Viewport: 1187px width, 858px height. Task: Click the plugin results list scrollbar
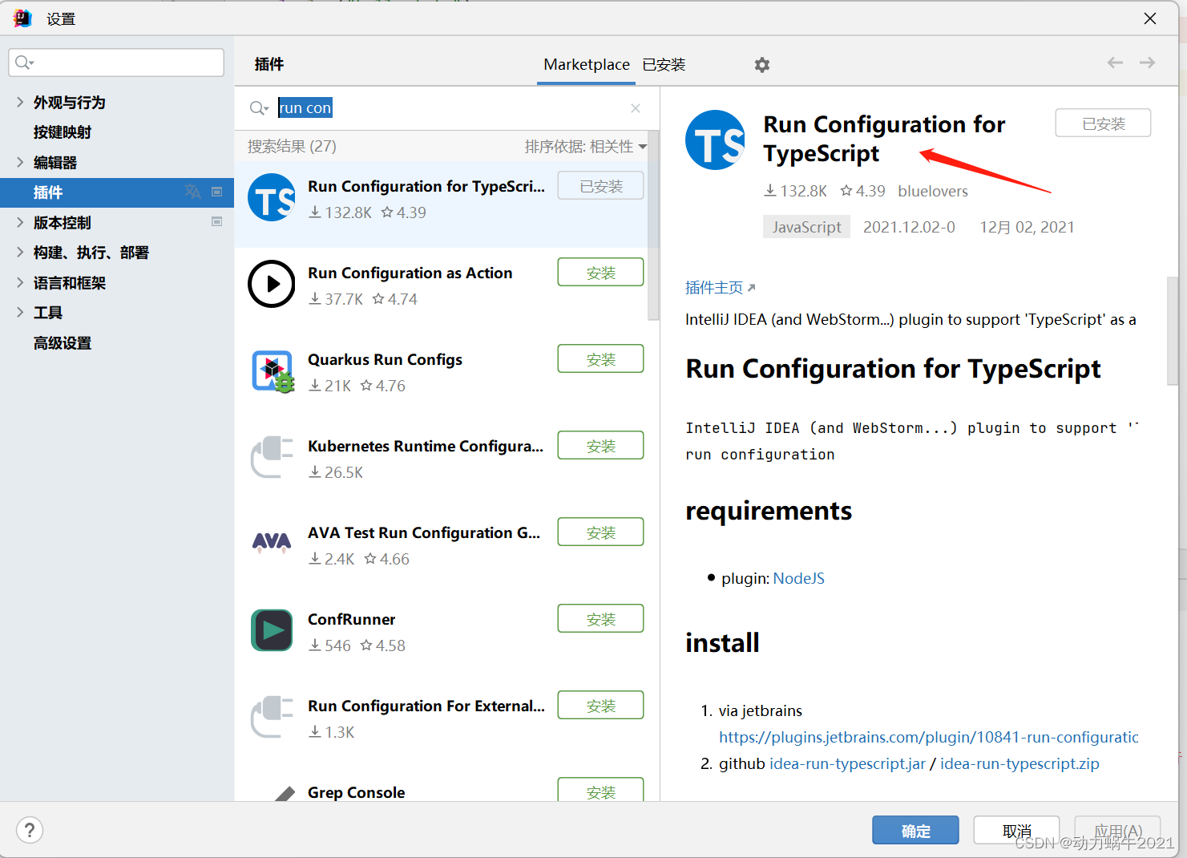pyautogui.click(x=653, y=225)
